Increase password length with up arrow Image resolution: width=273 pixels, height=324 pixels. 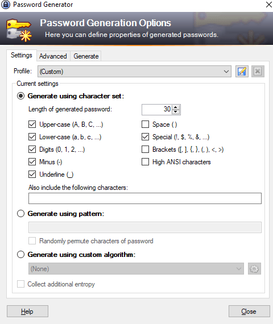tap(176, 107)
